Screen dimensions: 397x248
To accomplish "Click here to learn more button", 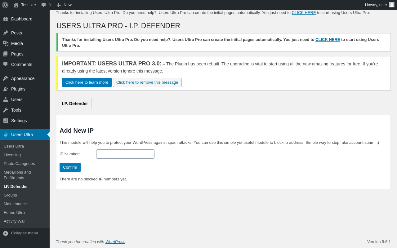I will coord(87,82).
